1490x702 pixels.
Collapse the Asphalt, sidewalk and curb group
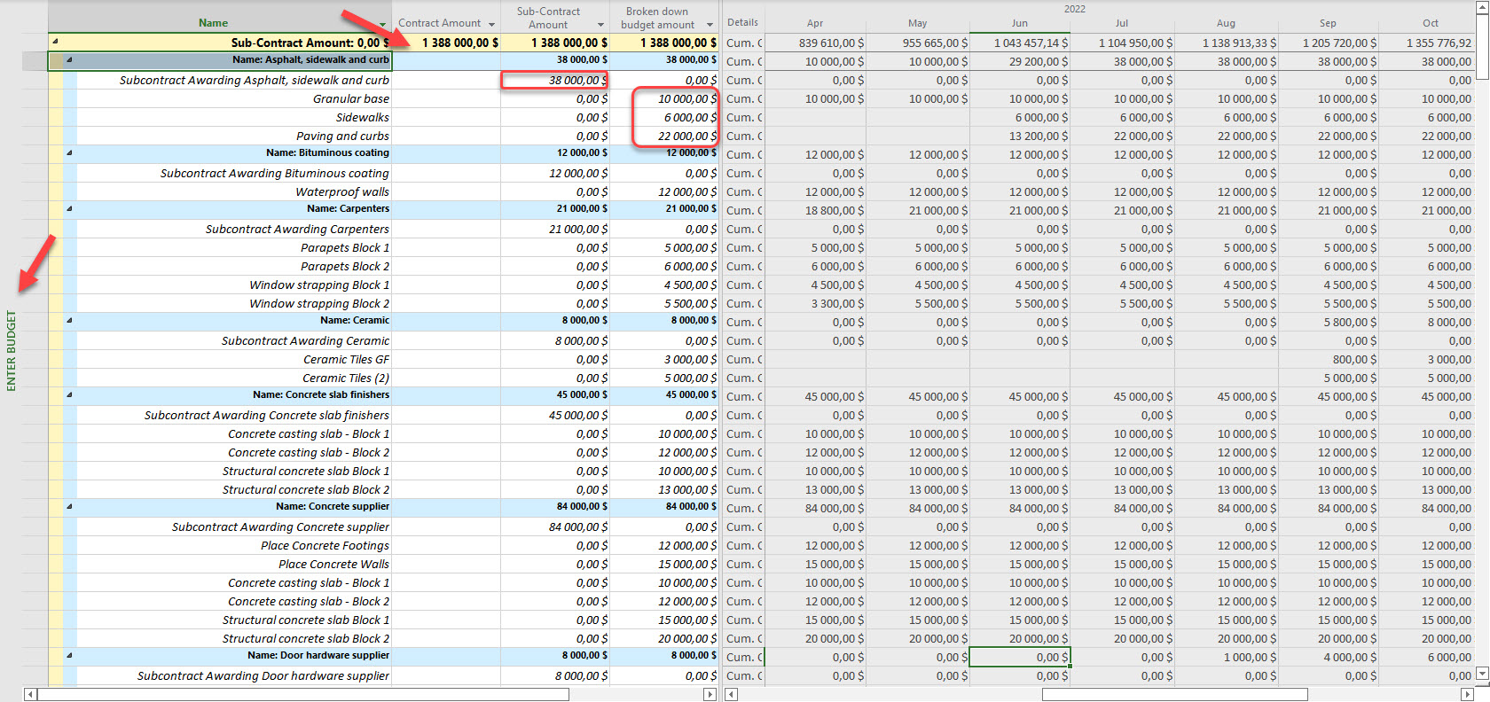click(69, 60)
